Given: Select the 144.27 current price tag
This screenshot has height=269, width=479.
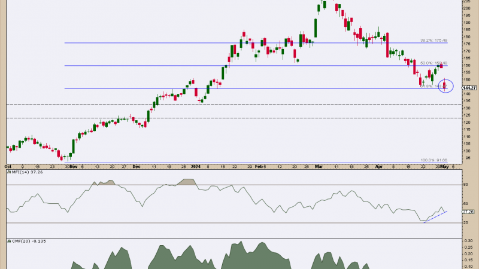Looking at the screenshot, I should [469, 88].
